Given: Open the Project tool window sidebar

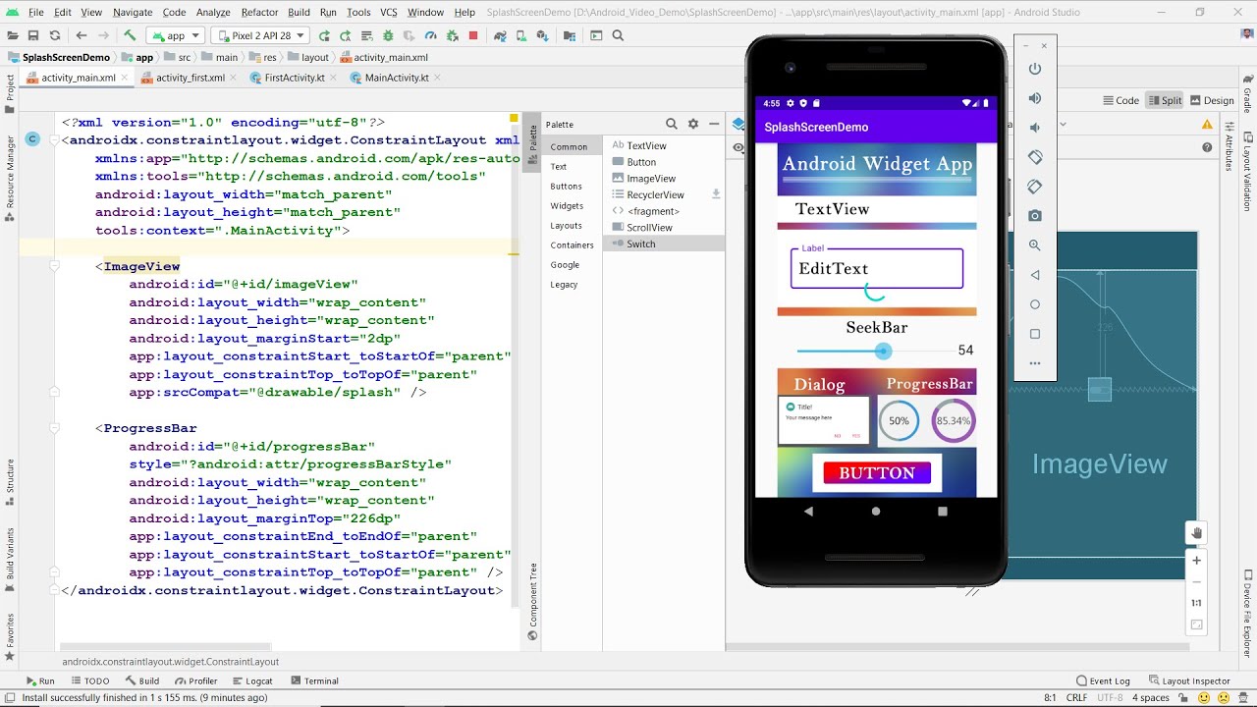Looking at the screenshot, I should [x=10, y=87].
